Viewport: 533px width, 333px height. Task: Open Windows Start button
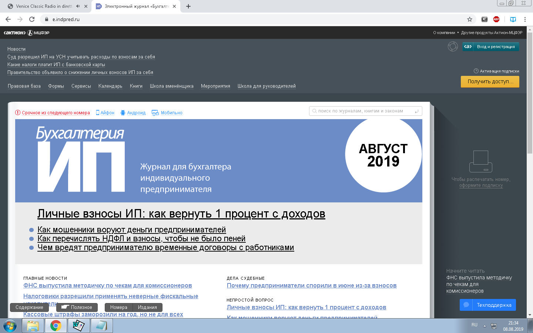pyautogui.click(x=10, y=326)
